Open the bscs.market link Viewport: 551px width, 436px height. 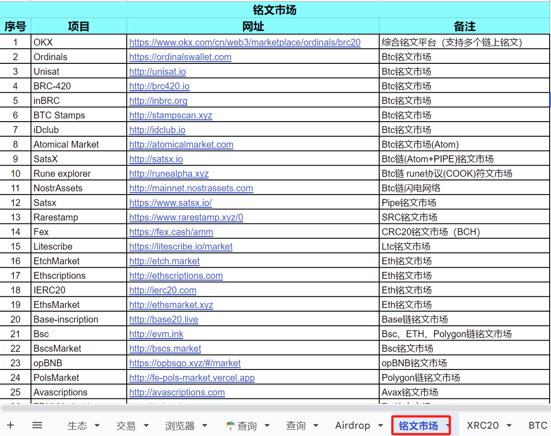165,349
